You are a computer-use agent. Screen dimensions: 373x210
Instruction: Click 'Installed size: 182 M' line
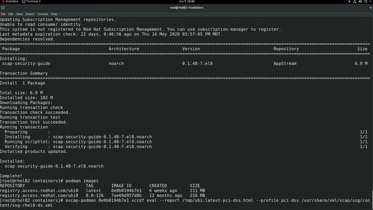[x=26, y=97]
